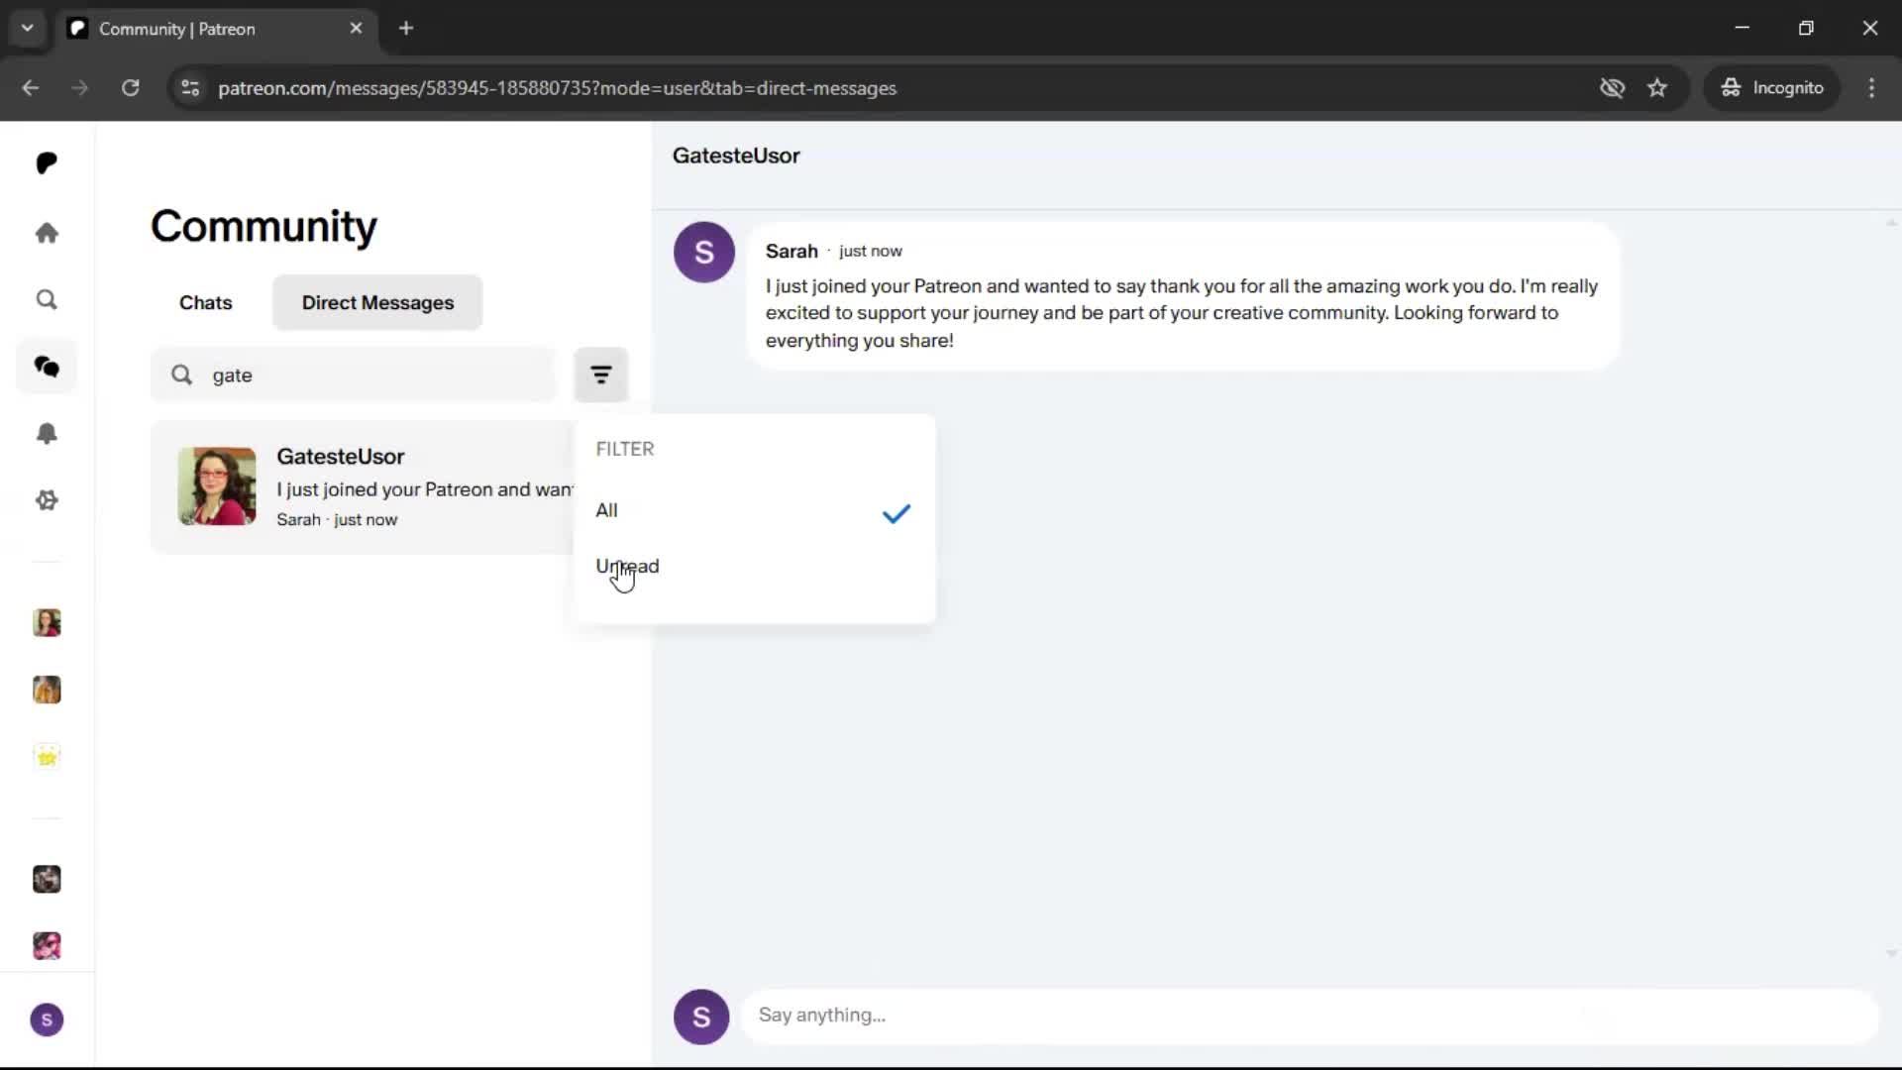Select 'Unread' filter option
The width and height of the screenshot is (1902, 1070).
pos(754,567)
